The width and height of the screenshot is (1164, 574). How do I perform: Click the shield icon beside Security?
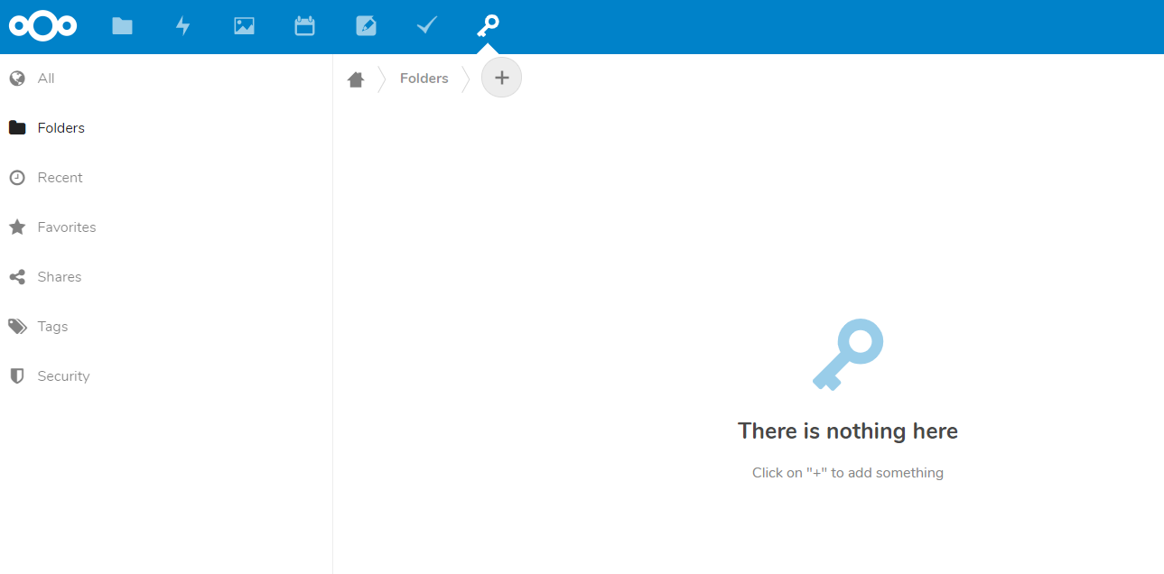[x=17, y=376]
